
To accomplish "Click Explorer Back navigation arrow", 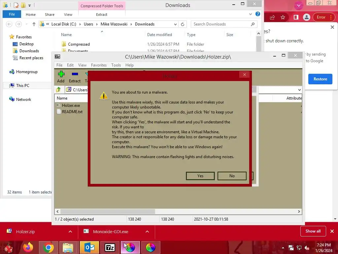I will (9, 24).
